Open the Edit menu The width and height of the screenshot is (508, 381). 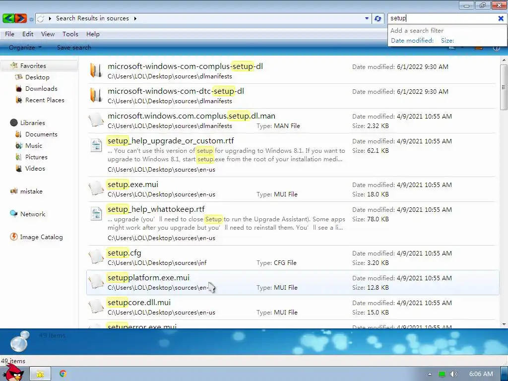coord(28,34)
